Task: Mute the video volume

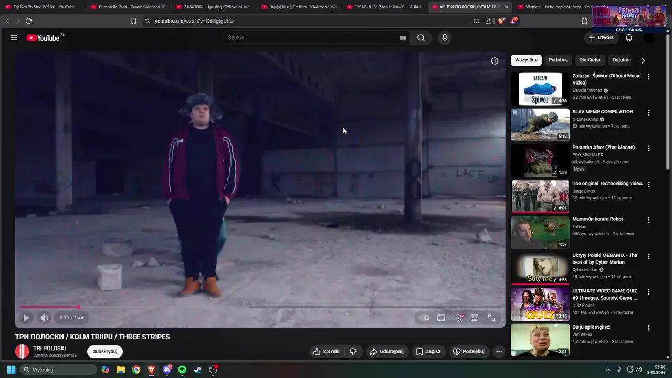Action: (x=45, y=318)
